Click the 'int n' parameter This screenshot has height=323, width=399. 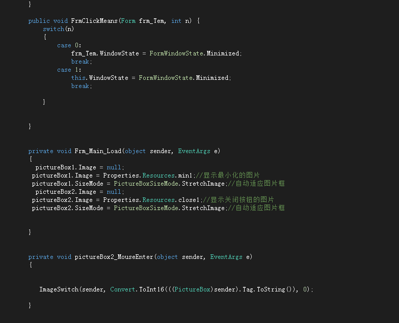tap(181, 21)
